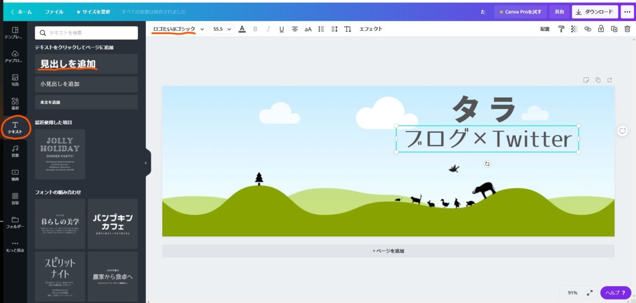Click the Download (ダウンロード) button

tap(595, 12)
